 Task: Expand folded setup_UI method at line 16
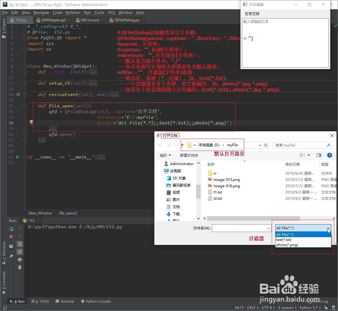pyautogui.click(x=25, y=83)
